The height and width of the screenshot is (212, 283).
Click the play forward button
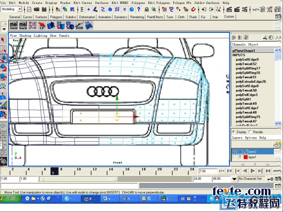253,171
